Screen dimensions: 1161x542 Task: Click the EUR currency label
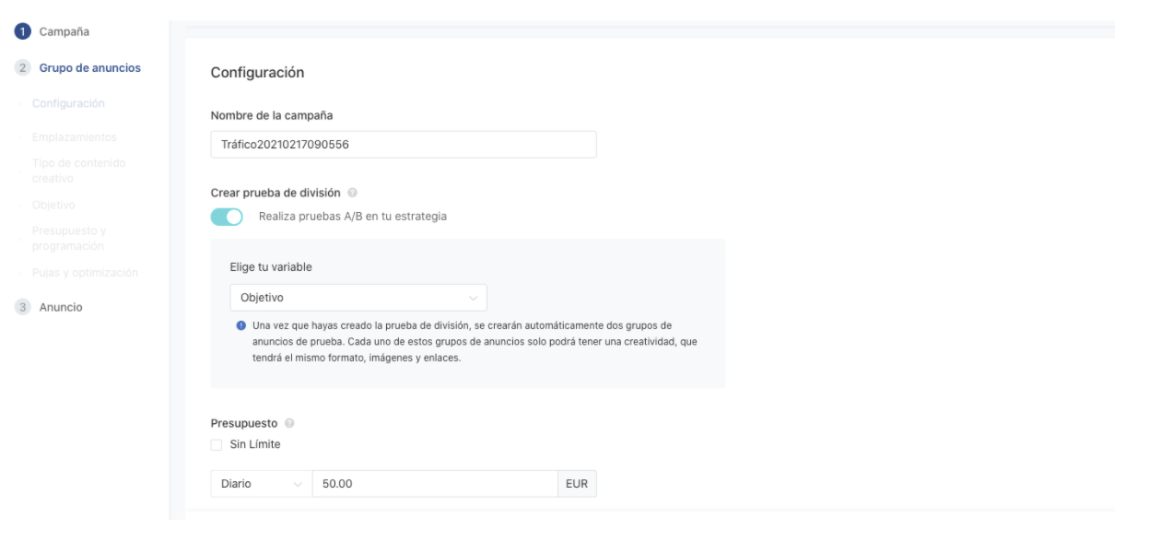[x=578, y=484]
